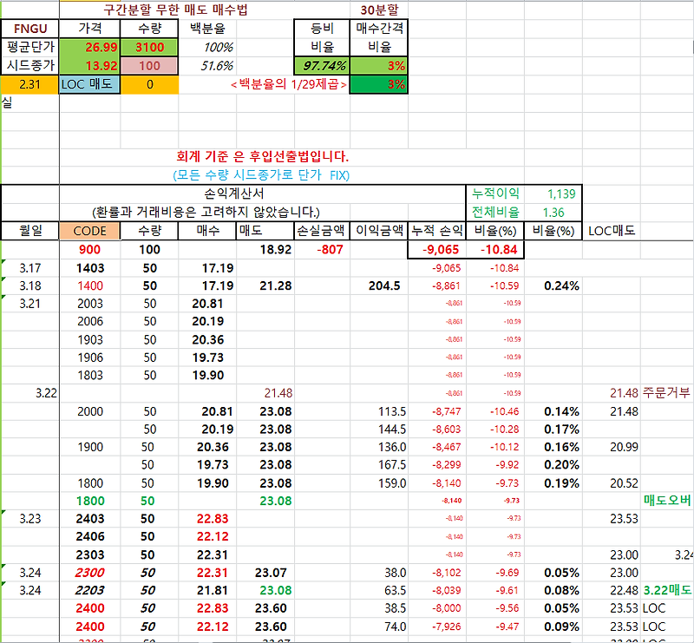
Task: Select the green 매도오버 note cell
Action: (x=667, y=501)
